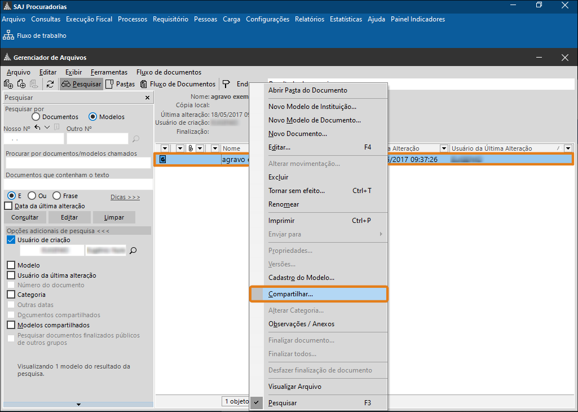578x412 pixels.
Task: Select the Documentos radio button
Action: pyautogui.click(x=36, y=117)
